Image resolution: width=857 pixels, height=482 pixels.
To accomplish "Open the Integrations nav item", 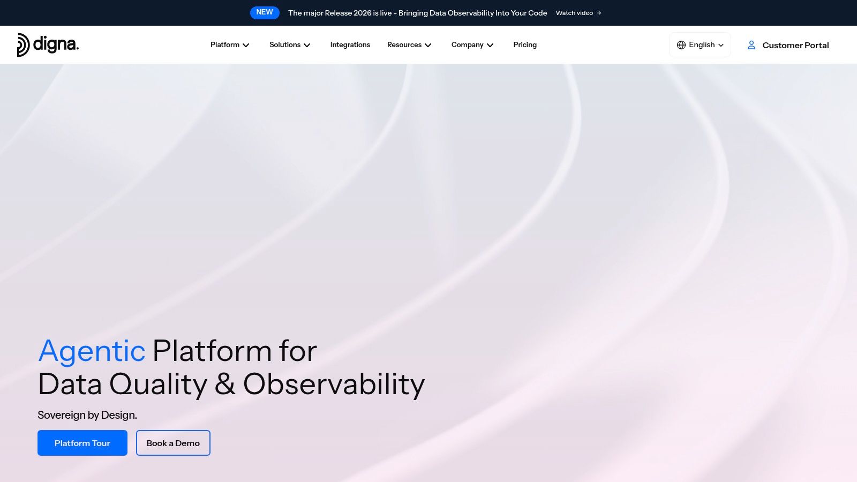I will click(x=350, y=45).
